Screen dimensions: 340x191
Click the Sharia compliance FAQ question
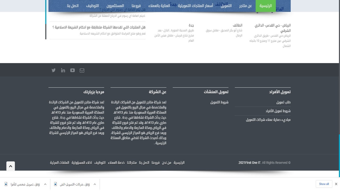pos(99,27)
